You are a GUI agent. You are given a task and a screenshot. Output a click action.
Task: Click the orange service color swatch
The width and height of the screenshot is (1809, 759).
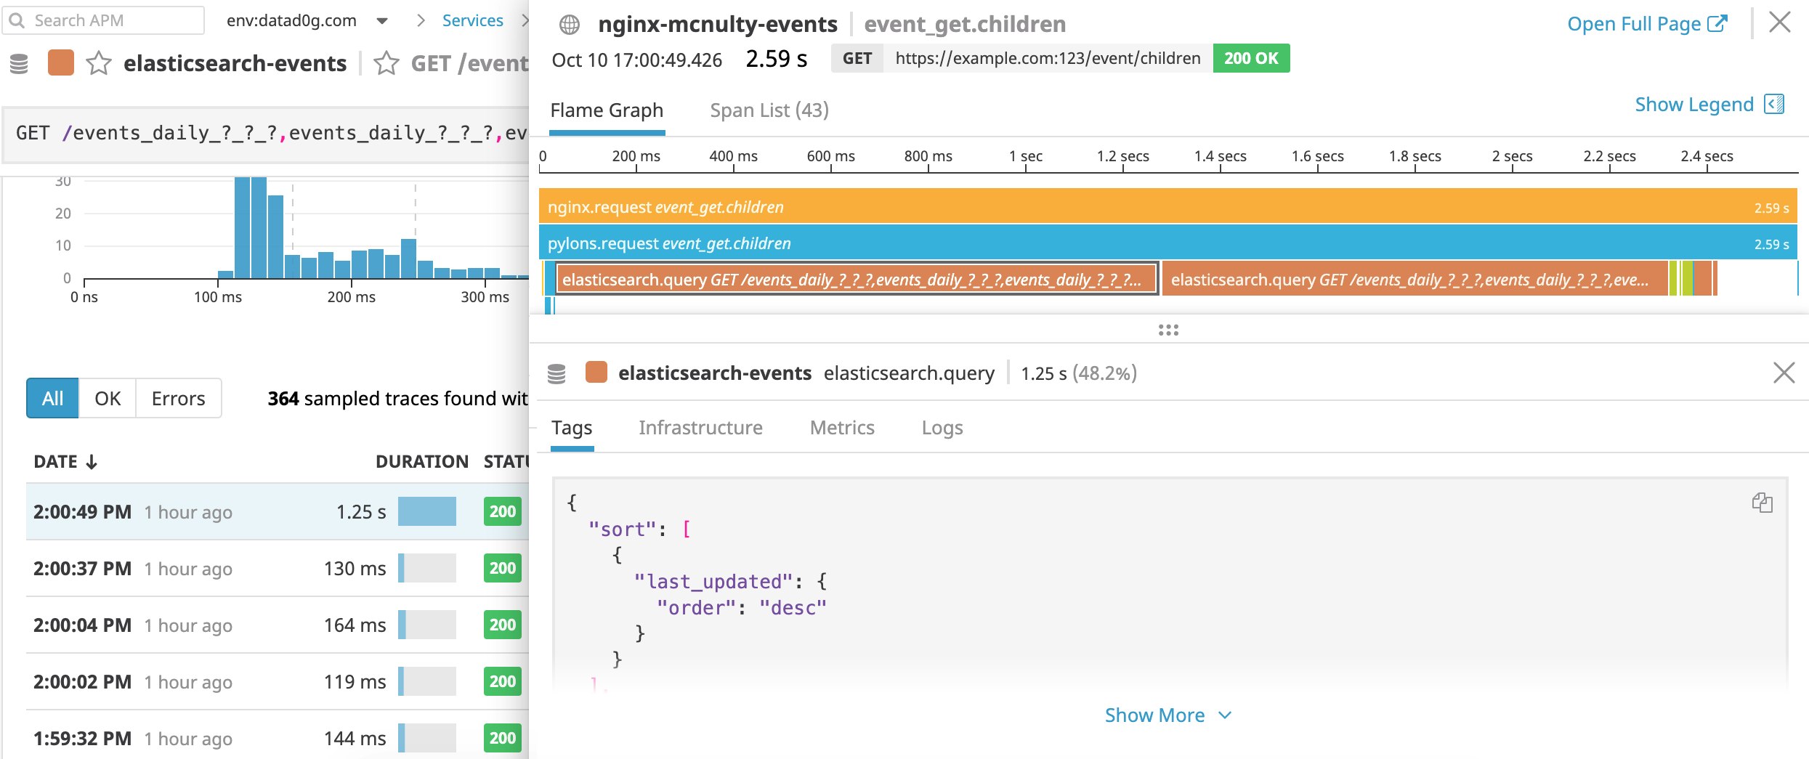point(61,63)
